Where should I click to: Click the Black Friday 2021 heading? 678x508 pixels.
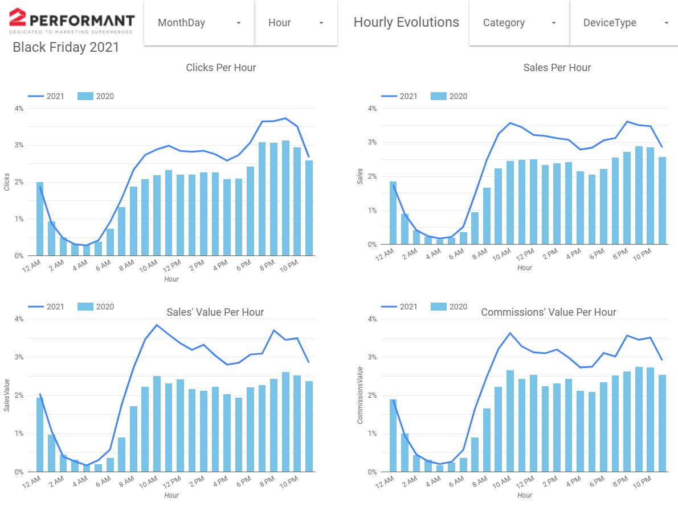66,47
